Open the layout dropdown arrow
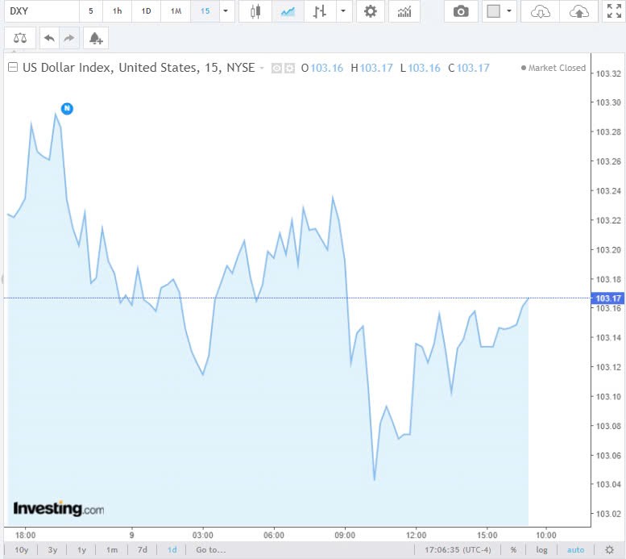The width and height of the screenshot is (626, 559). coord(509,10)
